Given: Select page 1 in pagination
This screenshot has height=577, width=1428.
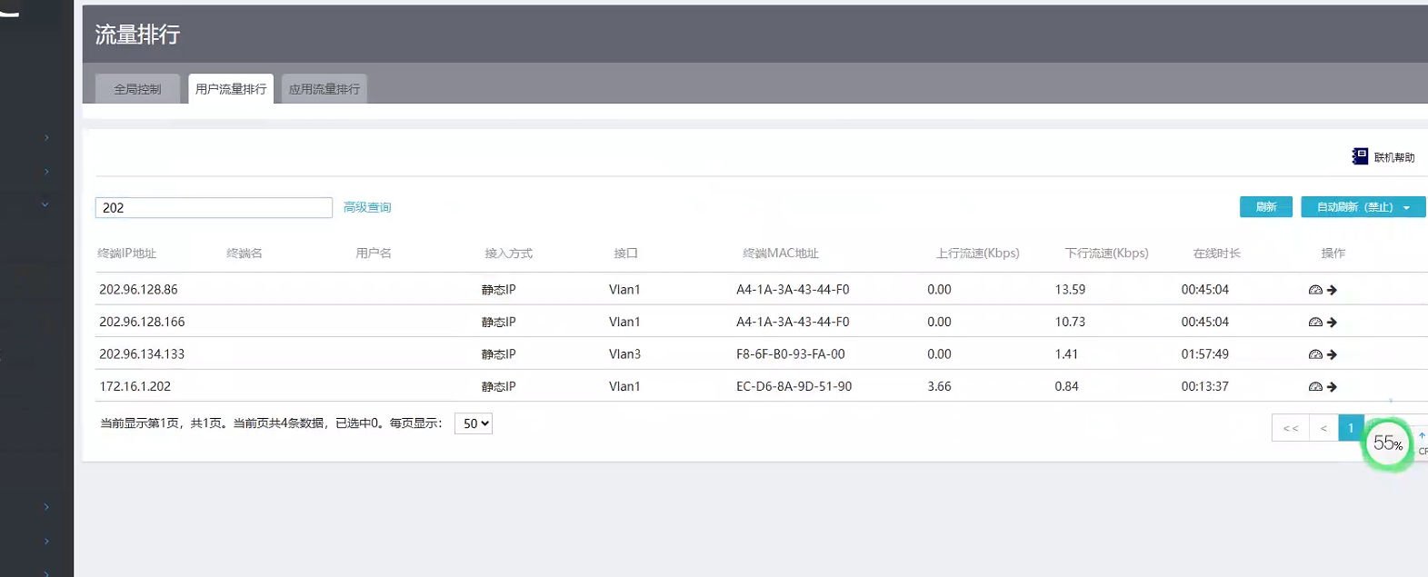Looking at the screenshot, I should pyautogui.click(x=1351, y=428).
